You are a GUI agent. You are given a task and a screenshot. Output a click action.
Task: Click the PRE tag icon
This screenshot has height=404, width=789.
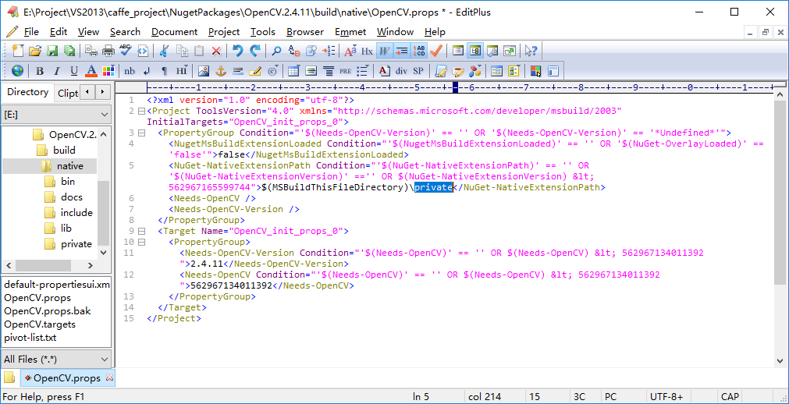click(x=345, y=71)
